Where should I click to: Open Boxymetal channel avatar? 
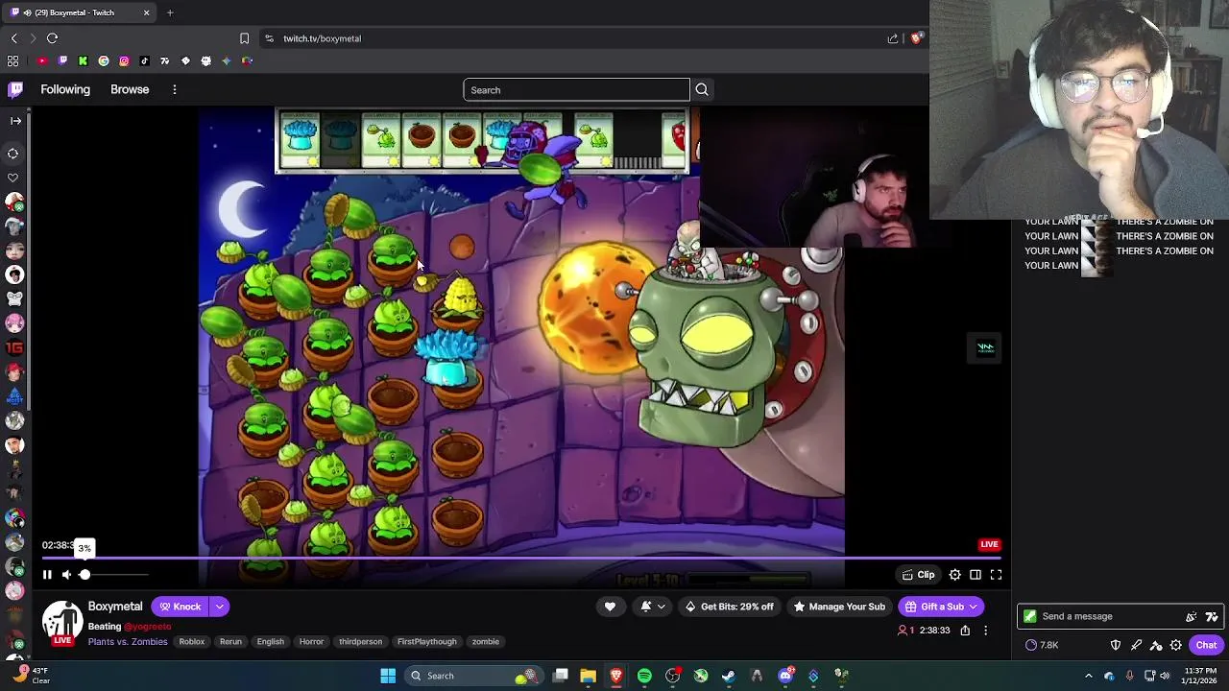(x=62, y=622)
